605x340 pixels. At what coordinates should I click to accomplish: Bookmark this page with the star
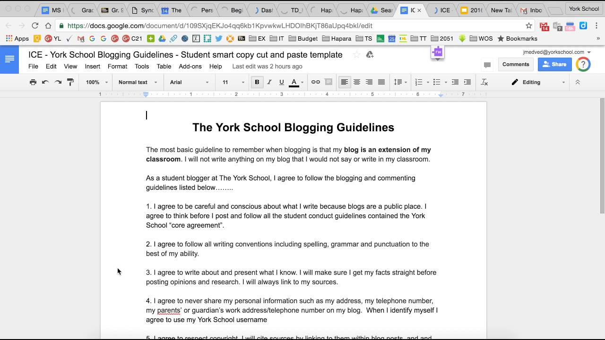click(x=529, y=25)
